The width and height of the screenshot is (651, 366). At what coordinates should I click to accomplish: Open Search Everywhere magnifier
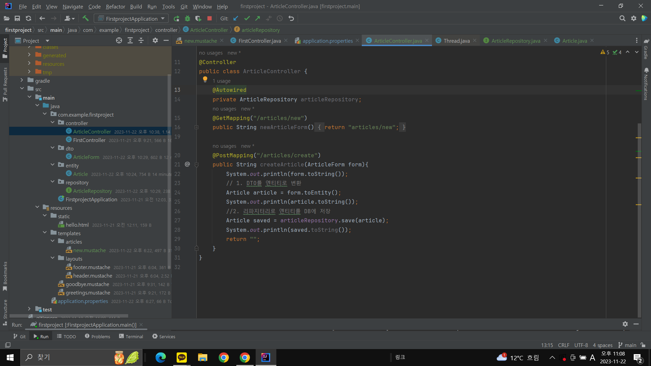coord(622,19)
